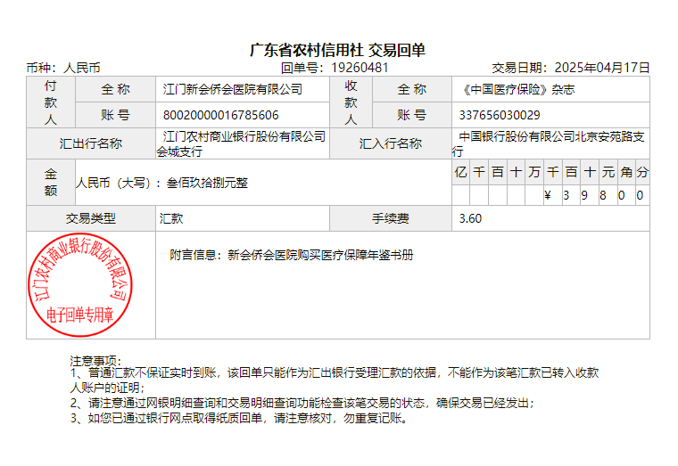The height and width of the screenshot is (466, 678).
Task: Click the payee name 《中国医疗保险》杂志
Action: [x=517, y=89]
